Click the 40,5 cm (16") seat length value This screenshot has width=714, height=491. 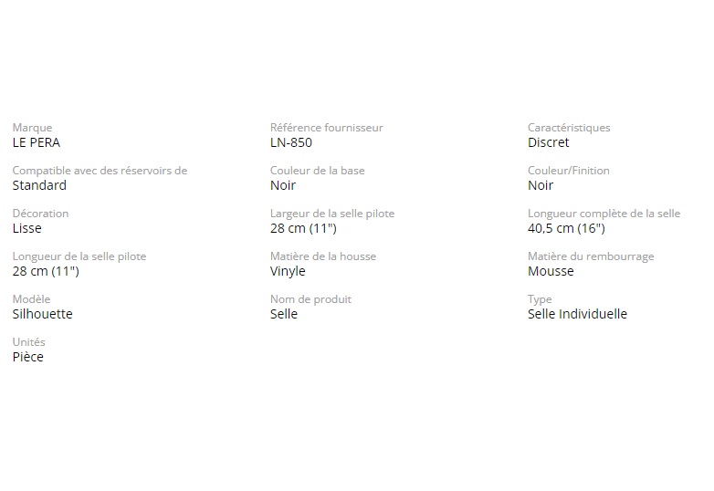pos(566,228)
